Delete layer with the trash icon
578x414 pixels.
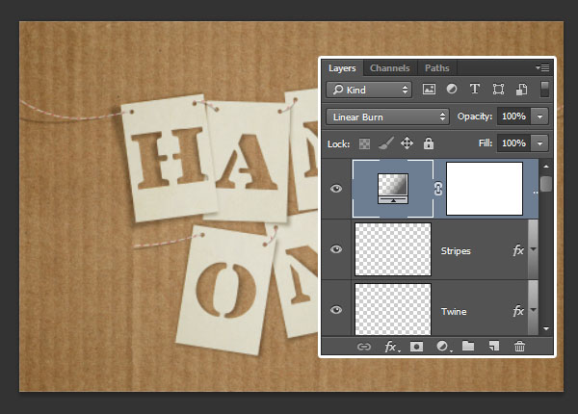coord(520,346)
